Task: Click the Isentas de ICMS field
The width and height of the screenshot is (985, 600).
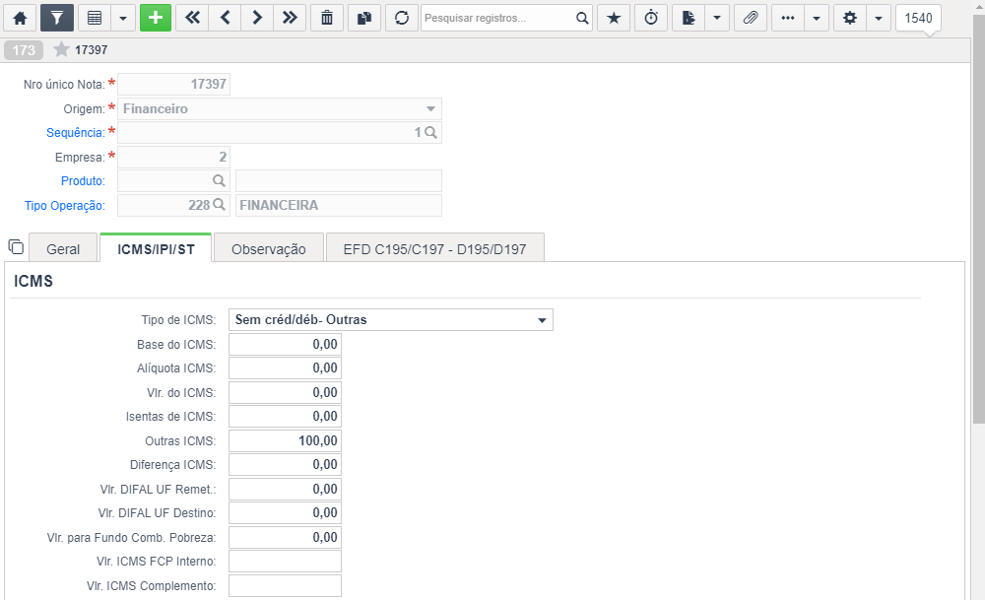Action: (286, 417)
